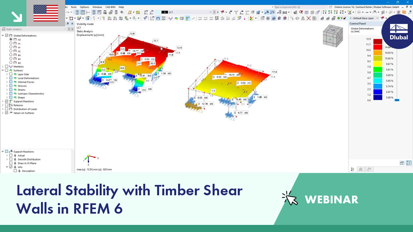Toggle the support reactions display toolbar icon
Screen dimensions: 413x232
(x=187, y=18)
